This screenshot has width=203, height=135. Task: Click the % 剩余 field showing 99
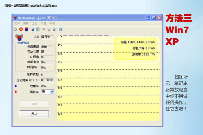(x=48, y=57)
